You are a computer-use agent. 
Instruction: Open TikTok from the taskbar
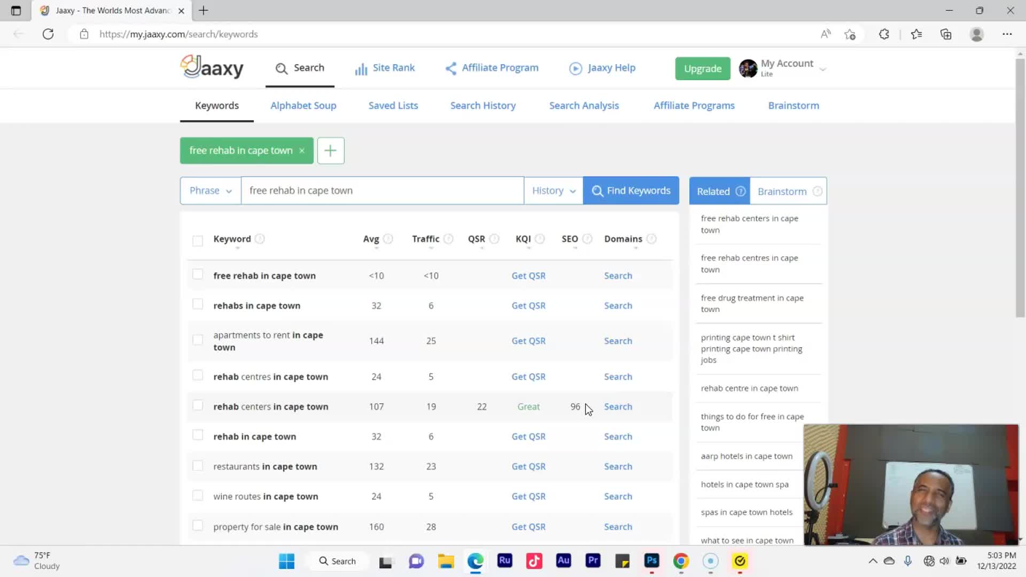click(x=534, y=561)
